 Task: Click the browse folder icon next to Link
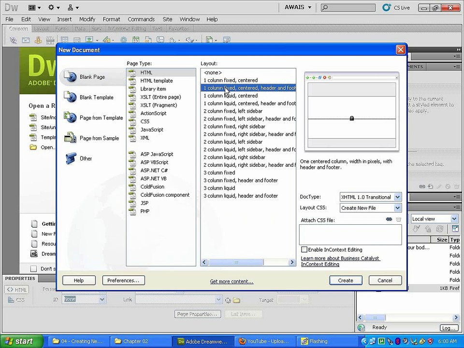(236, 300)
